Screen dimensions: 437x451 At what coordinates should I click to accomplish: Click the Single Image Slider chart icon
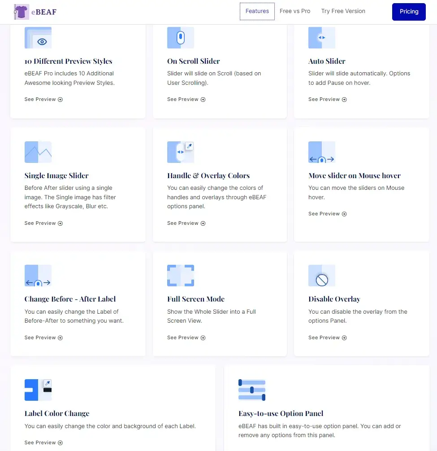coord(38,152)
